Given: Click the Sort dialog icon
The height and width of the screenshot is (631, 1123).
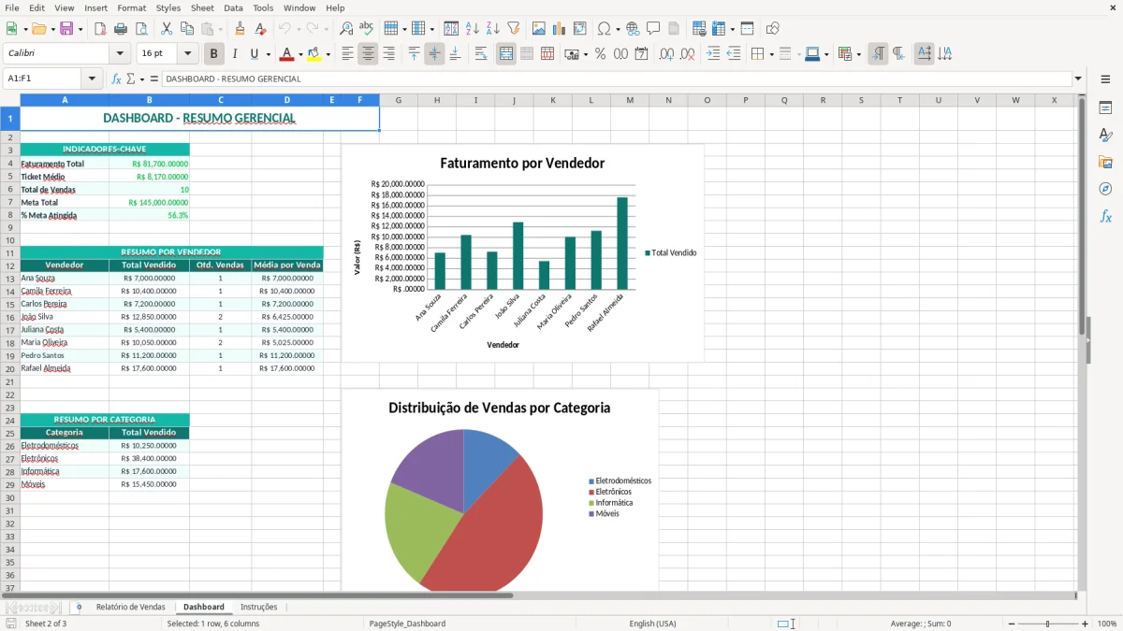Looking at the screenshot, I should 451,29.
